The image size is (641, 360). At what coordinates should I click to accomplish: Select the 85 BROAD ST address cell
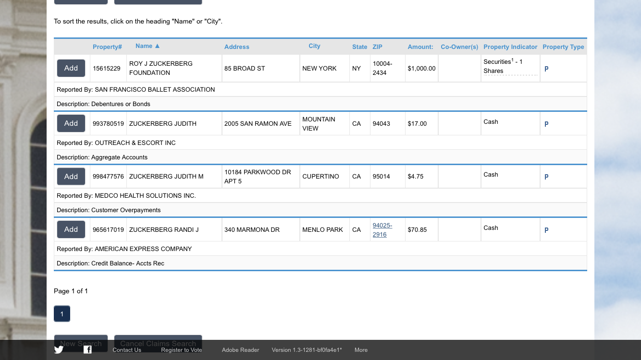pos(261,68)
